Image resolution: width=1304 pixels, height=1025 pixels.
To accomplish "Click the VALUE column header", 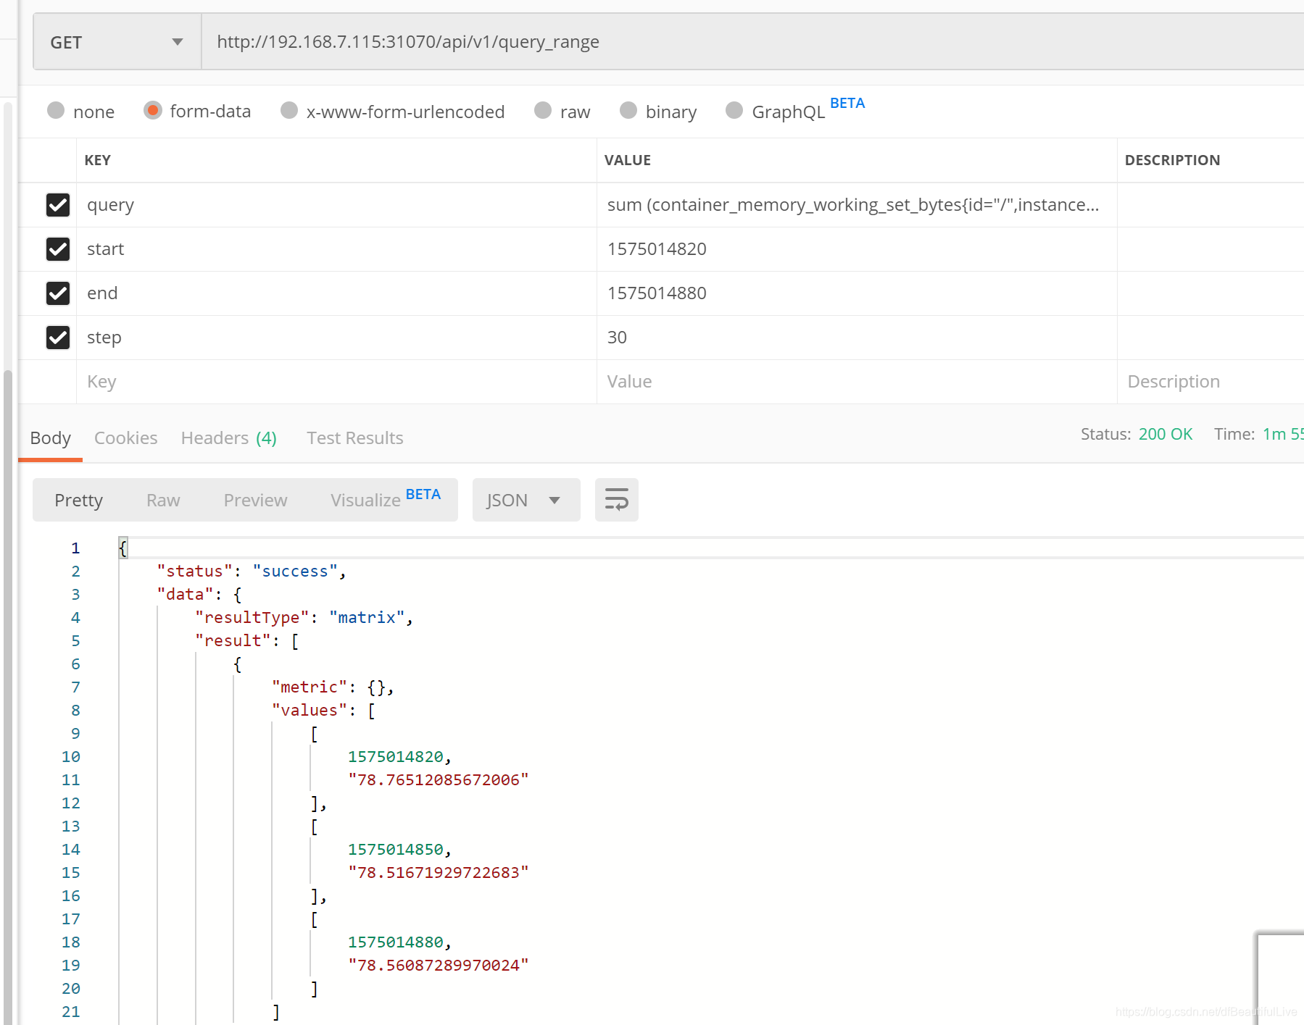I will [628, 160].
